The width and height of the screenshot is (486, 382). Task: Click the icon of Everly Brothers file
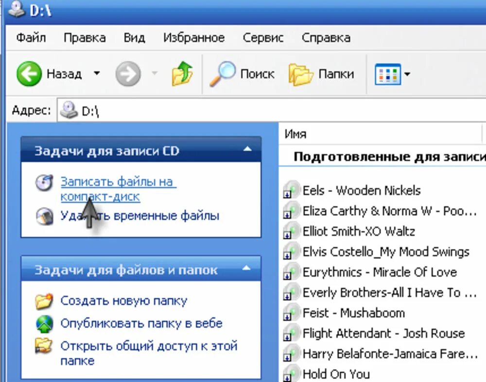pos(291,292)
